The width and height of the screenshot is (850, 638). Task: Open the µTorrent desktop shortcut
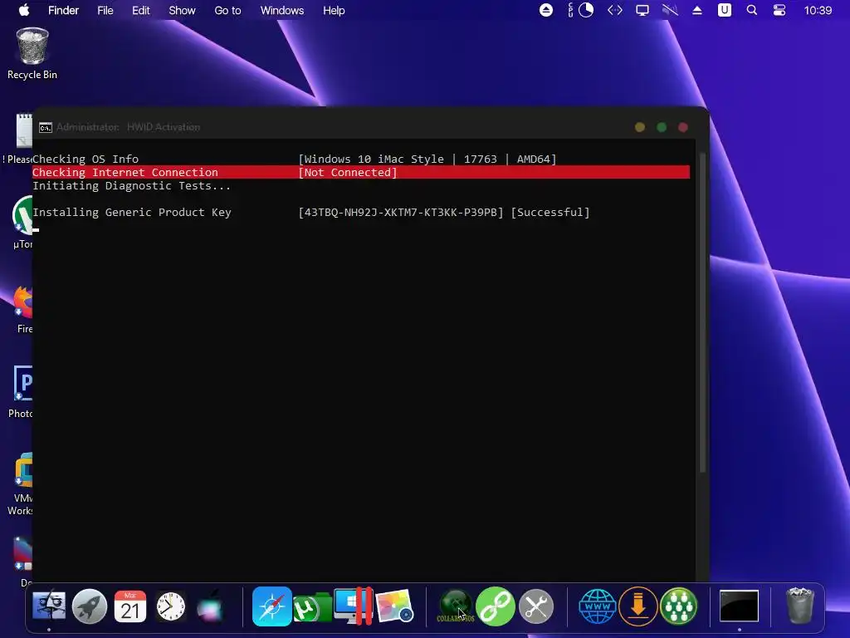pyautogui.click(x=22, y=223)
